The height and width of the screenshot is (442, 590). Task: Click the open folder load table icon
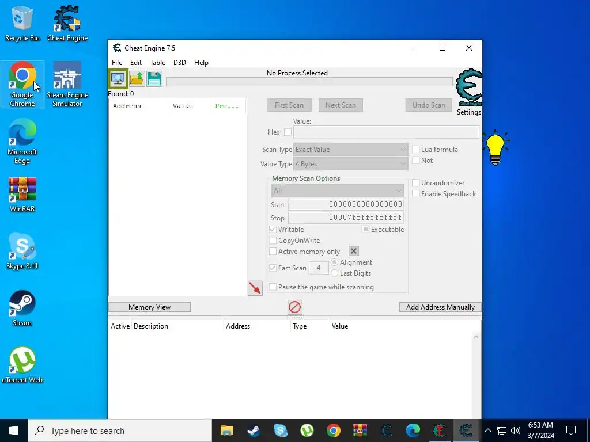point(137,79)
